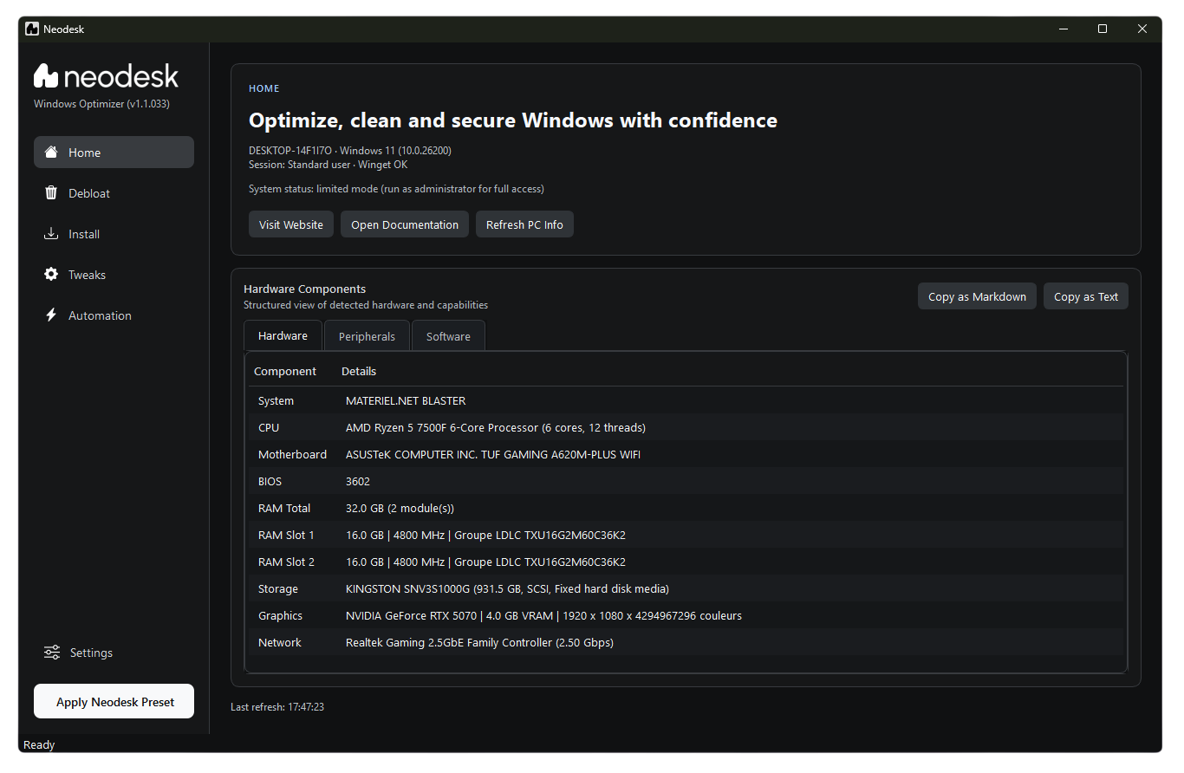1184x773 pixels.
Task: Click the System status limited mode text
Action: click(396, 189)
